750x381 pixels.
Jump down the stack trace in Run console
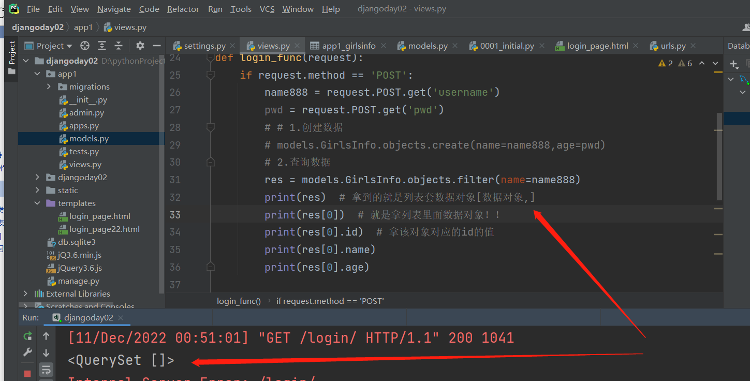(46, 353)
